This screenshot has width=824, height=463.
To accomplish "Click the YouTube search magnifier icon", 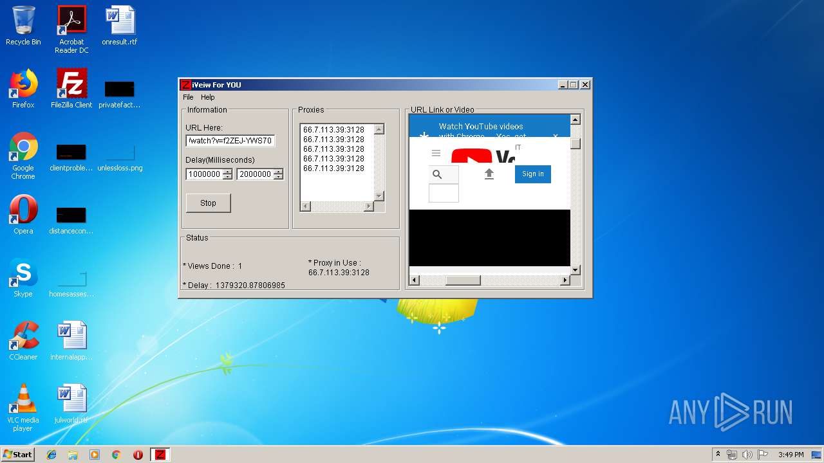I will tap(437, 174).
